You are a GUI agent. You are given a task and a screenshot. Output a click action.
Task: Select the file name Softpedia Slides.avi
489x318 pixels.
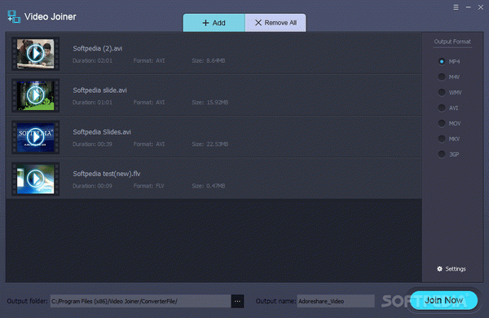(102, 132)
